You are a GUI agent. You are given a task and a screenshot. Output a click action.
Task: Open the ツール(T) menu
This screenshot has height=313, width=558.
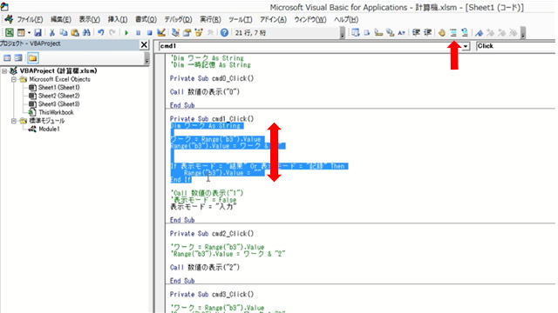tap(241, 19)
